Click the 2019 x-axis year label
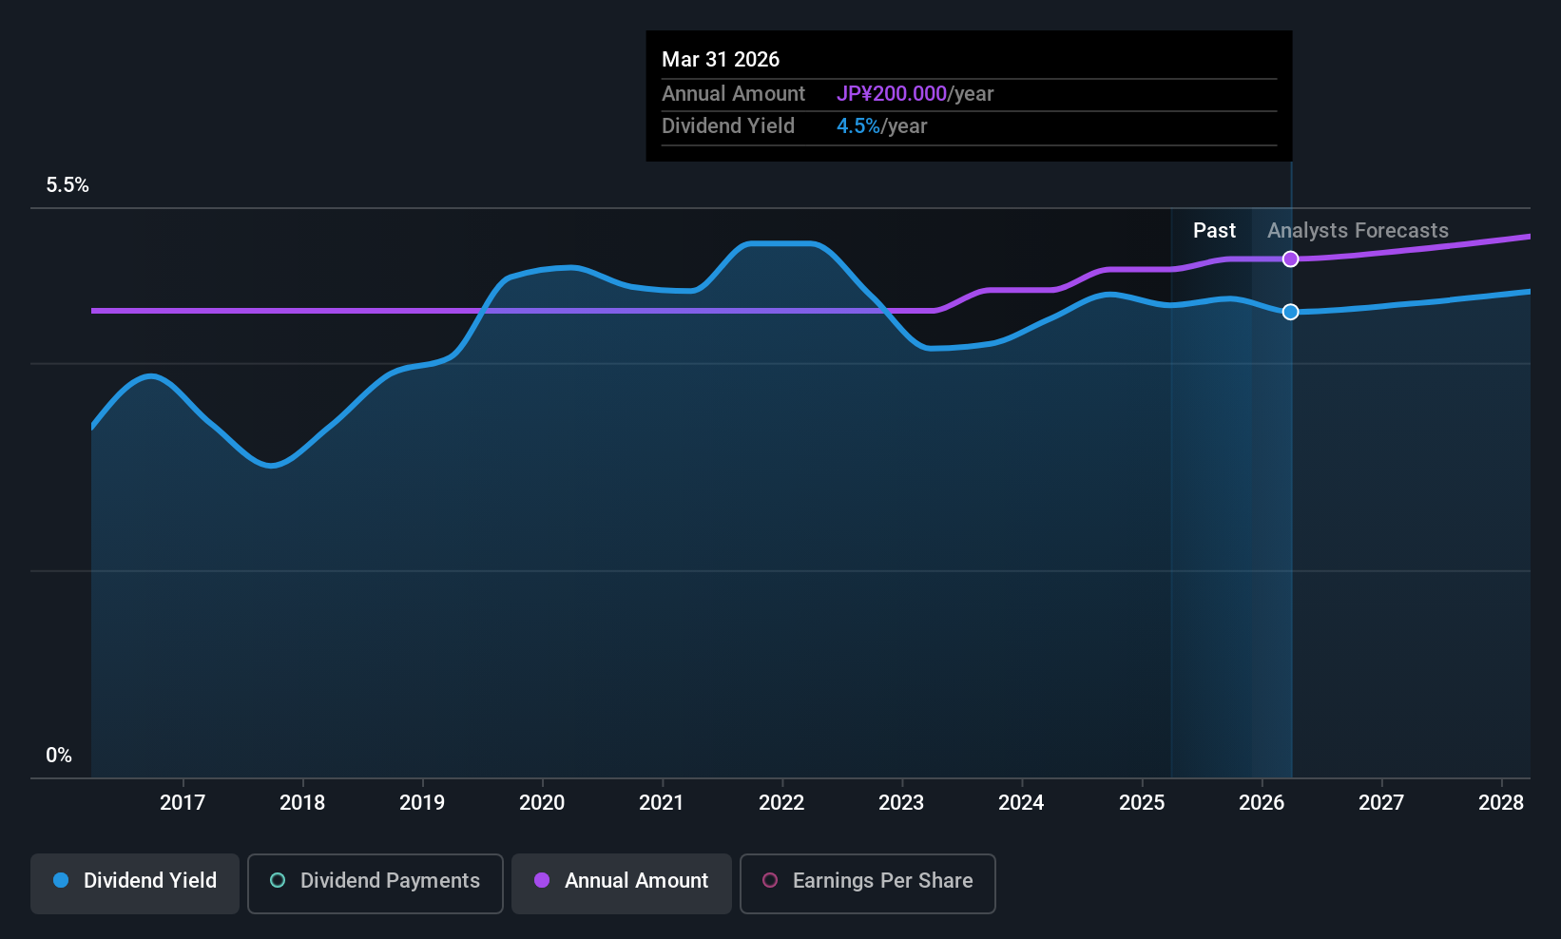The height and width of the screenshot is (939, 1561). 422,803
